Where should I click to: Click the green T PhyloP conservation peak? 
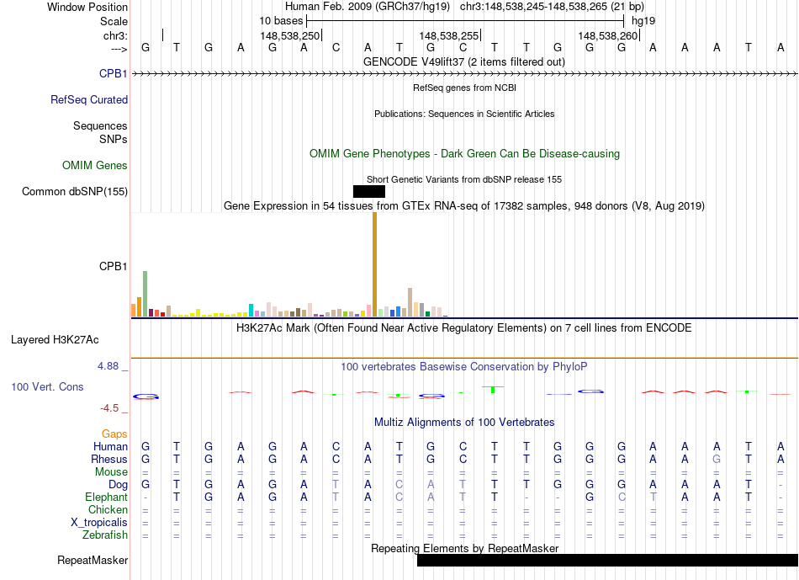pyautogui.click(x=493, y=390)
